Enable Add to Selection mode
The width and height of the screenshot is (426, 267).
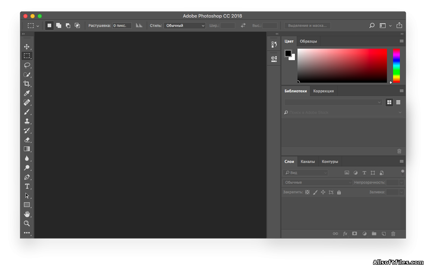click(x=59, y=26)
